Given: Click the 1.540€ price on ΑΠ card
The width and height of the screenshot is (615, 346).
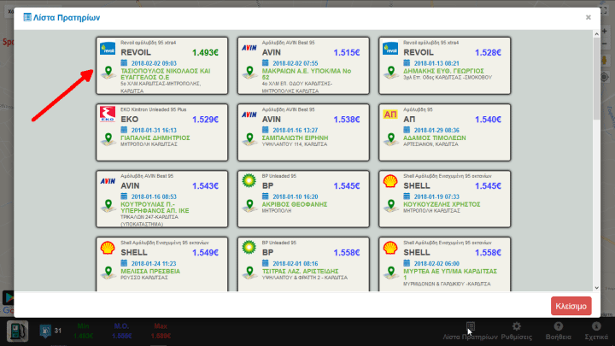Looking at the screenshot, I should pyautogui.click(x=488, y=120).
